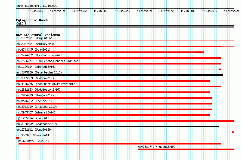Select the red bar under nsv2812663

click(113, 92)
